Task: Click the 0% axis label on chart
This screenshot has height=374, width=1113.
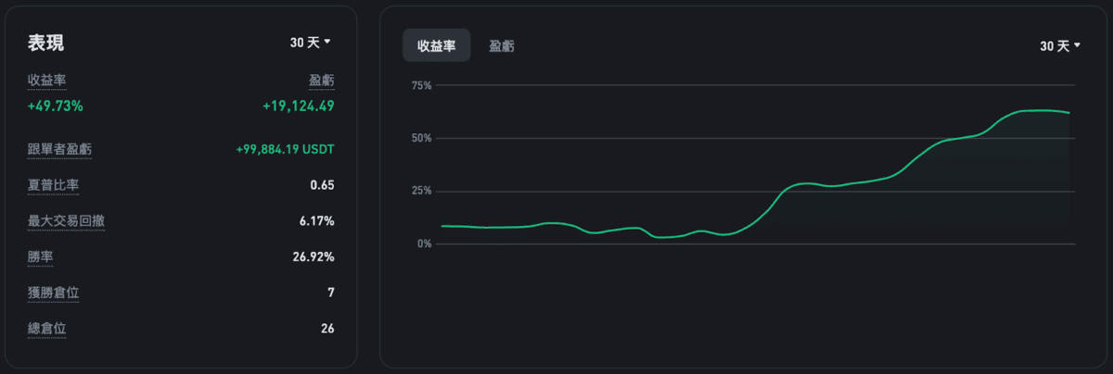Action: point(425,243)
